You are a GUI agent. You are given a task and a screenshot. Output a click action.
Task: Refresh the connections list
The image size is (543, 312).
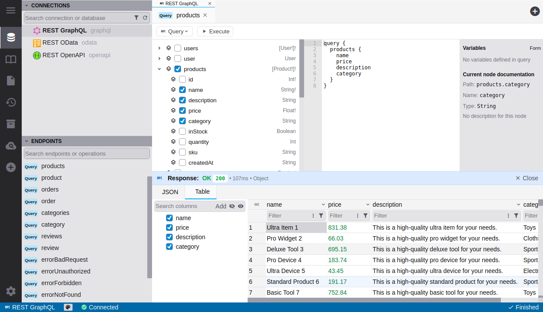pos(145,18)
